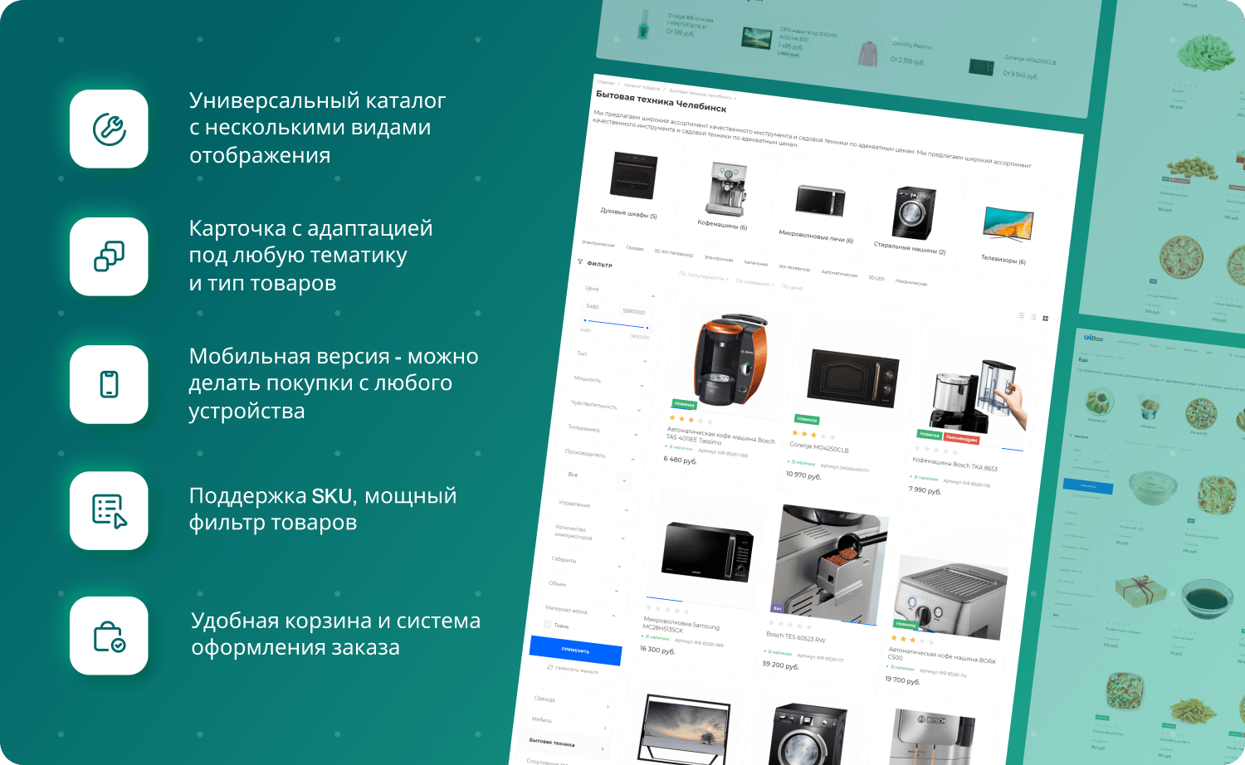This screenshot has height=765, width=1245.
Task: Click the minimum price input field 5480
Action: (x=598, y=307)
